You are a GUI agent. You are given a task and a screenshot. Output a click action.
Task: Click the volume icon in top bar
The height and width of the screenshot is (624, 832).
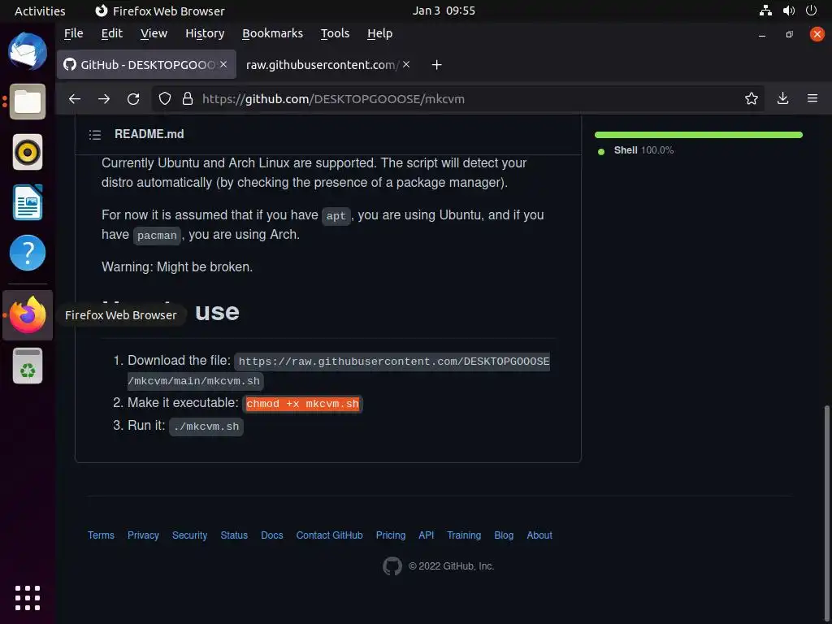[x=789, y=11]
